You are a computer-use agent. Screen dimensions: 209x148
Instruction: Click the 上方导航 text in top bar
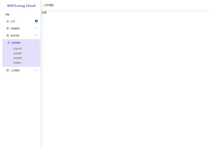[49, 5]
